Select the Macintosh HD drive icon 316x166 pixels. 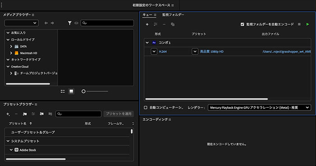[x=17, y=53]
